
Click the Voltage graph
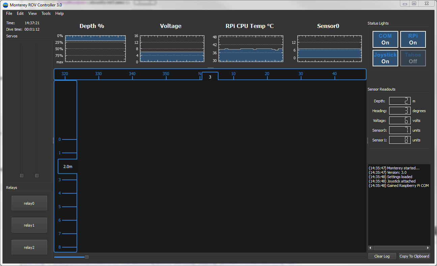tap(172, 48)
